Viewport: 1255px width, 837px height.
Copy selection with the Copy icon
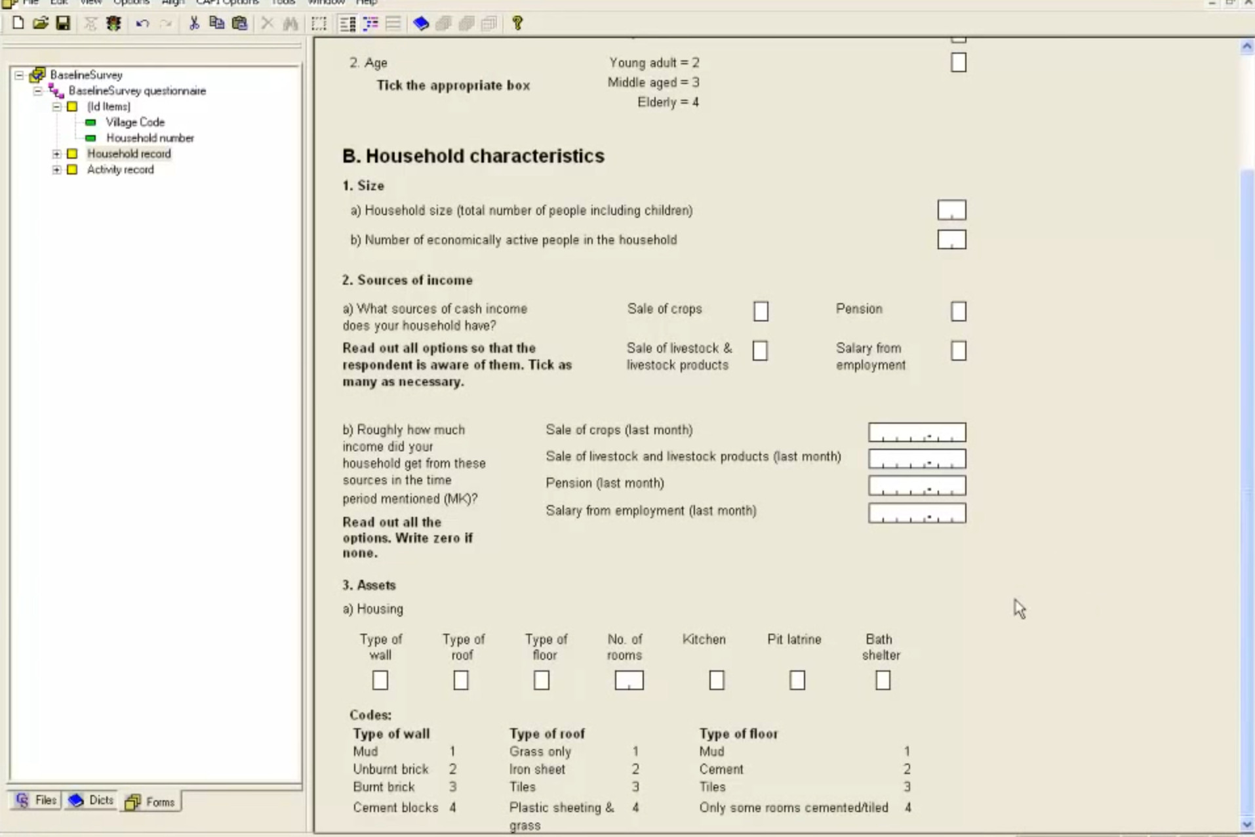tap(216, 24)
